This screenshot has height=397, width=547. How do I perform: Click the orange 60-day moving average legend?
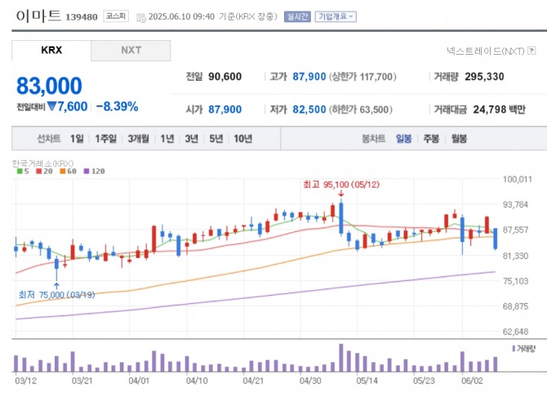click(x=68, y=171)
